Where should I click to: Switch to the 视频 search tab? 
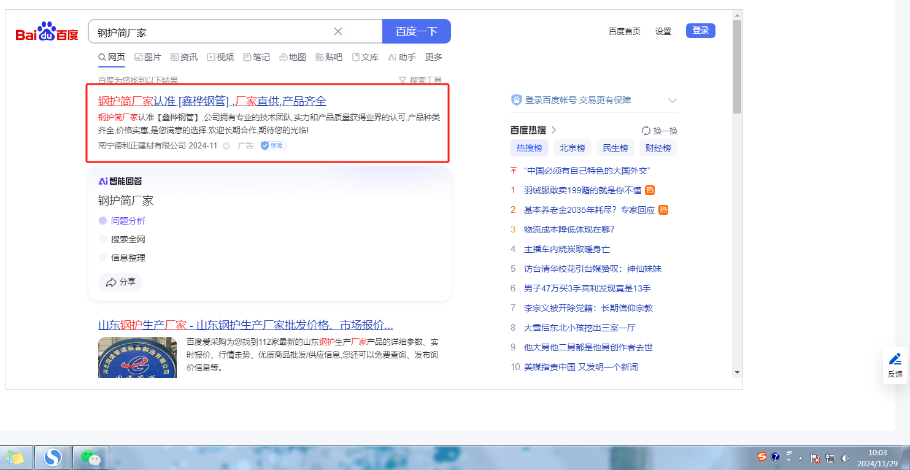pyautogui.click(x=220, y=57)
